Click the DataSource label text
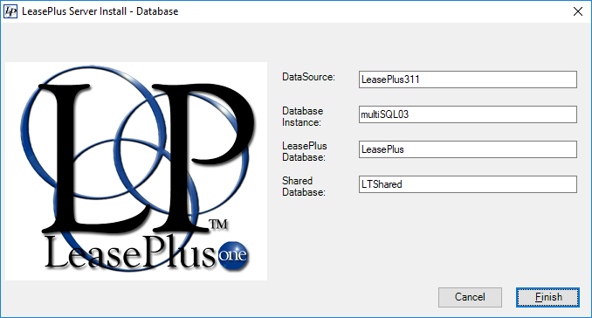Viewport: 592px width, 318px height. point(308,77)
